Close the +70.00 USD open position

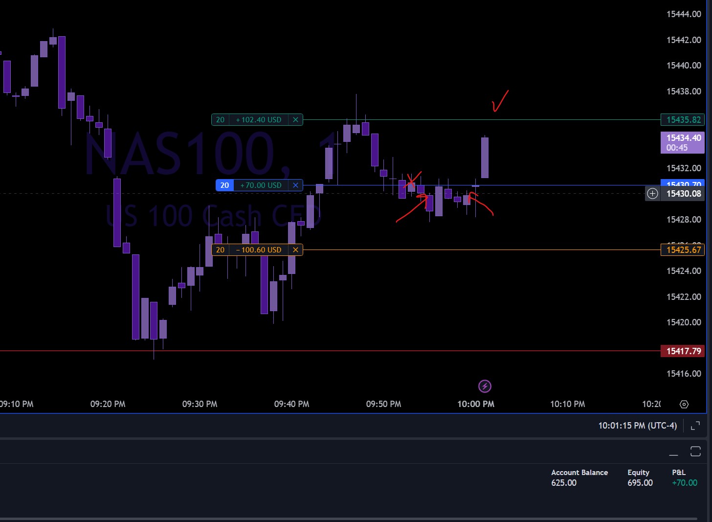(x=295, y=185)
